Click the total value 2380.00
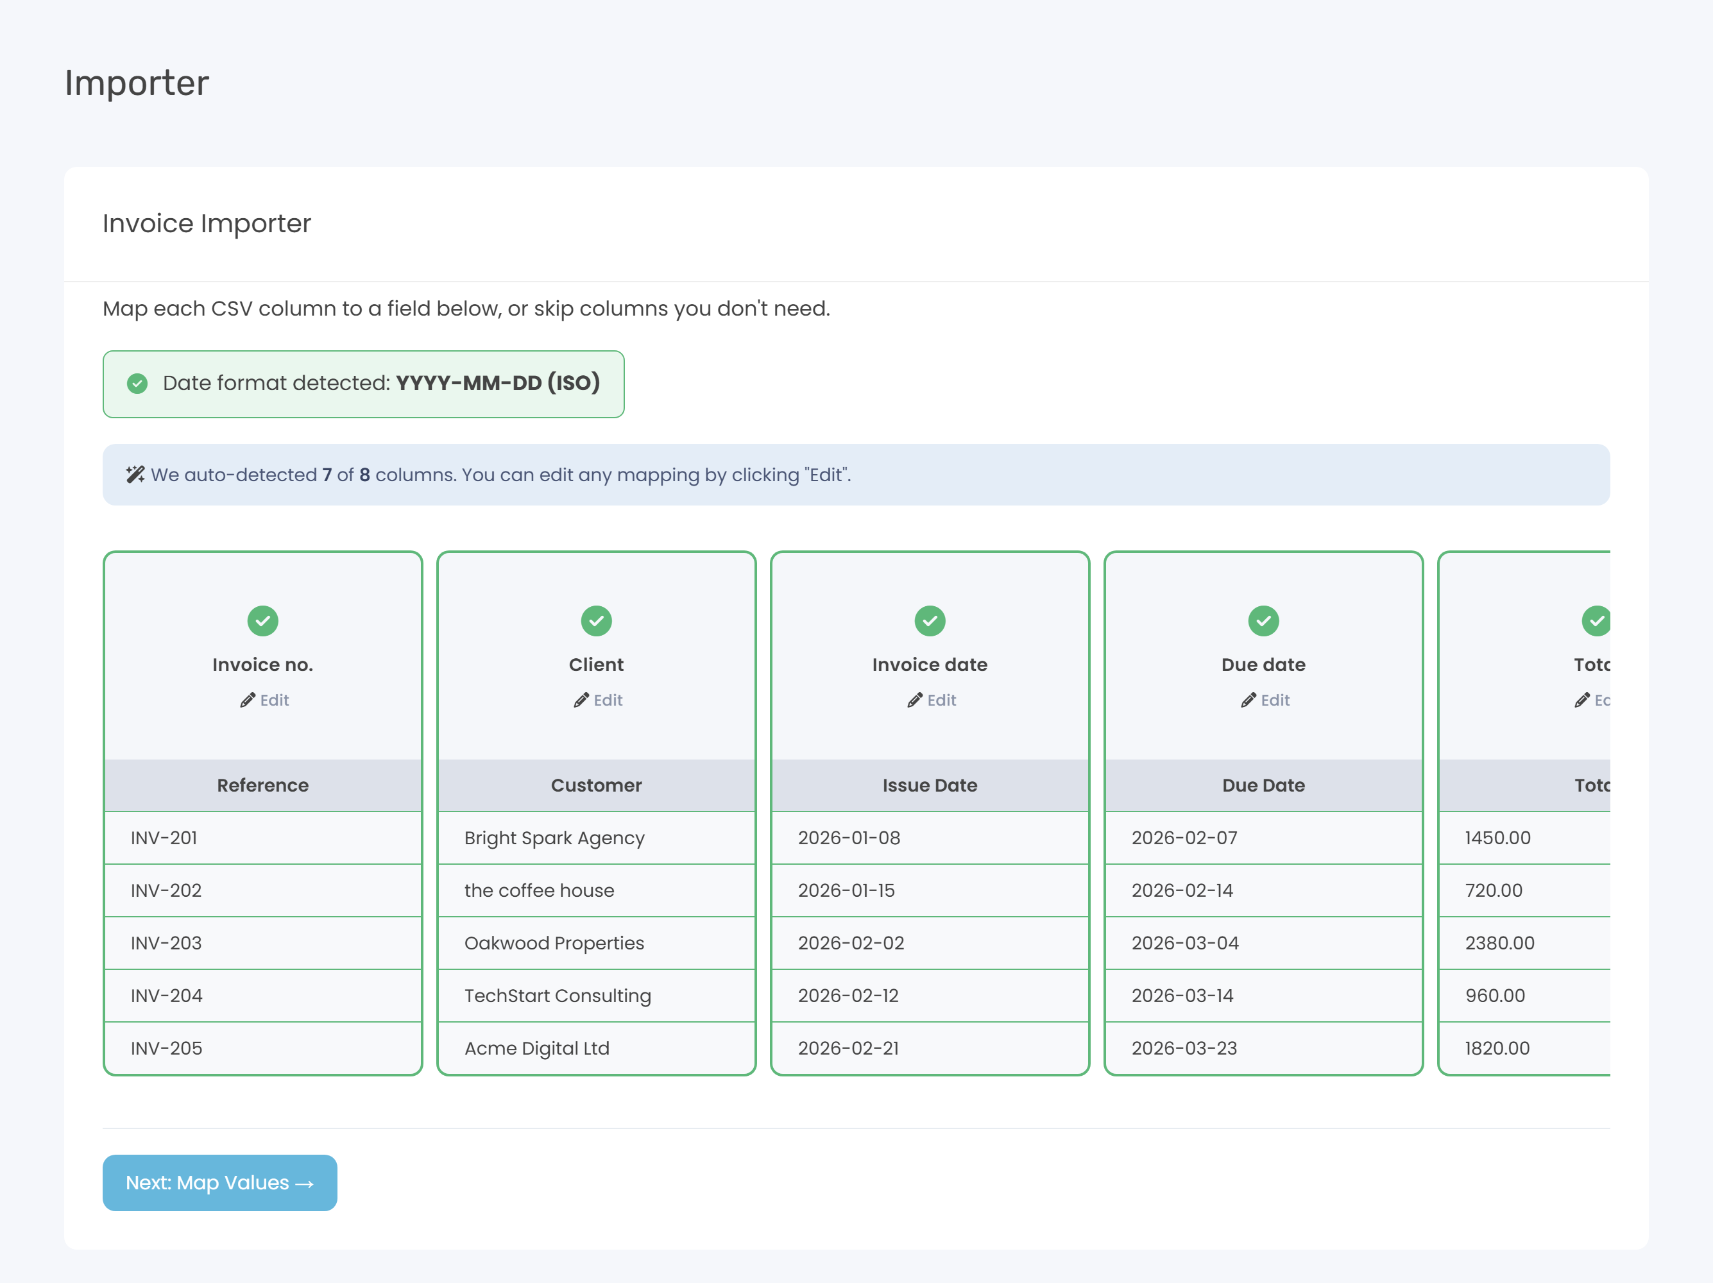The image size is (1713, 1283). coord(1525,943)
